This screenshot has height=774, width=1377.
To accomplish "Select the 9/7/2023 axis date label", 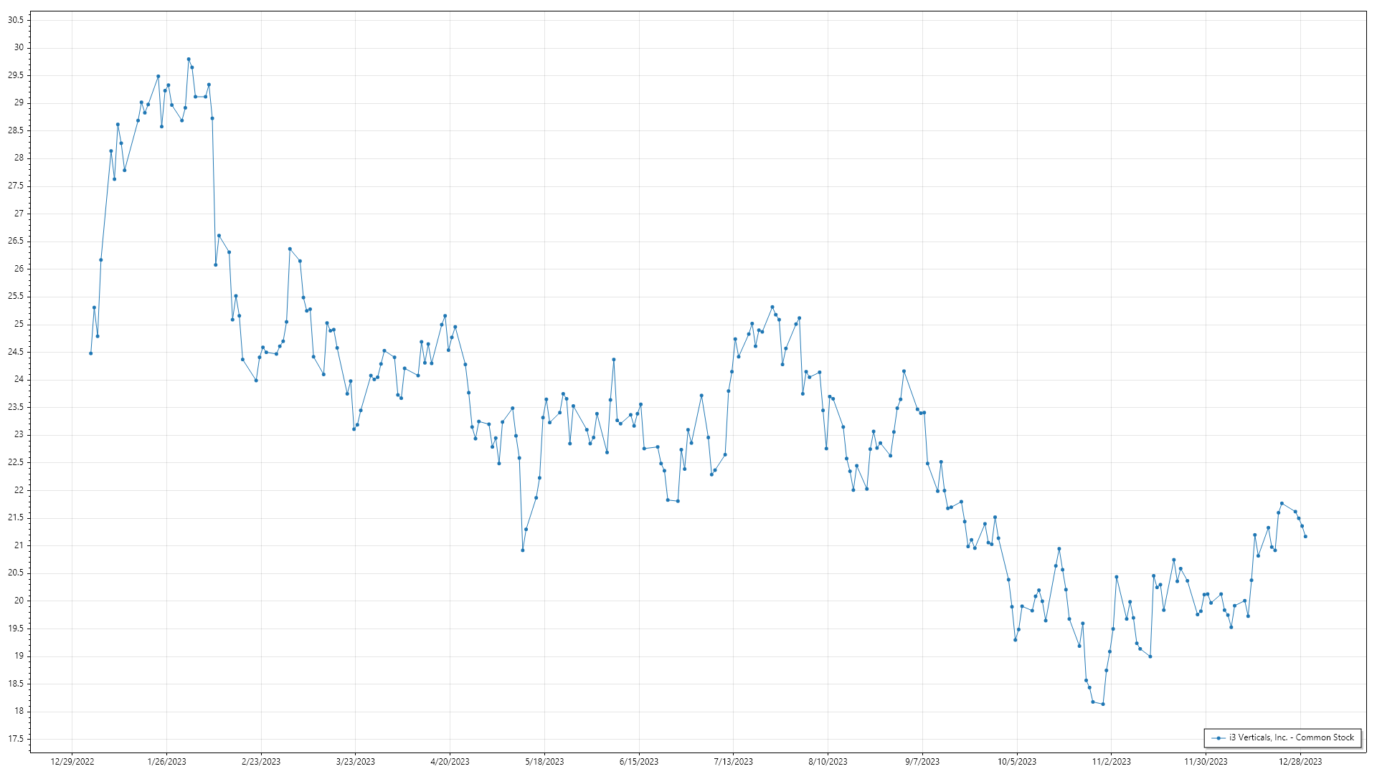I will [x=922, y=762].
